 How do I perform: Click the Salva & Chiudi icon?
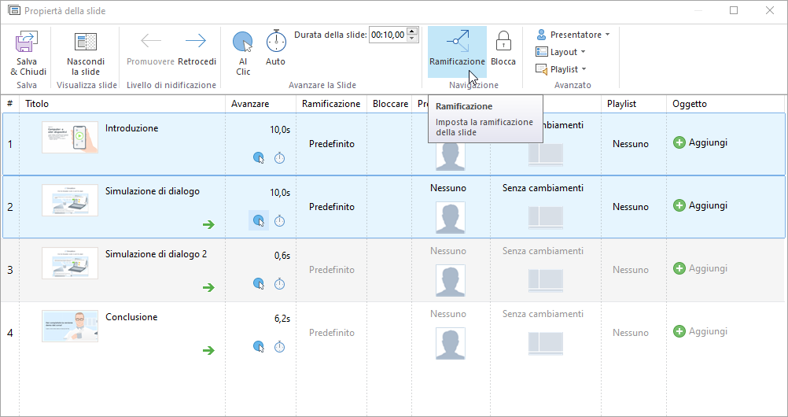pyautogui.click(x=28, y=42)
